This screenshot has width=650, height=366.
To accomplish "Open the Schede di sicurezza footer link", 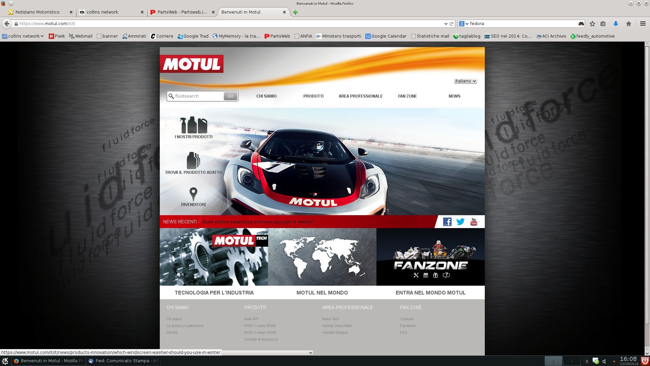I will point(261,339).
